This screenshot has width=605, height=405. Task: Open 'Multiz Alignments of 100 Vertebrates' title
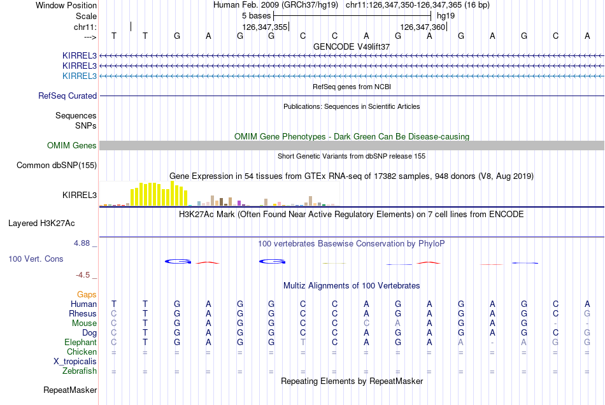pyautogui.click(x=352, y=286)
